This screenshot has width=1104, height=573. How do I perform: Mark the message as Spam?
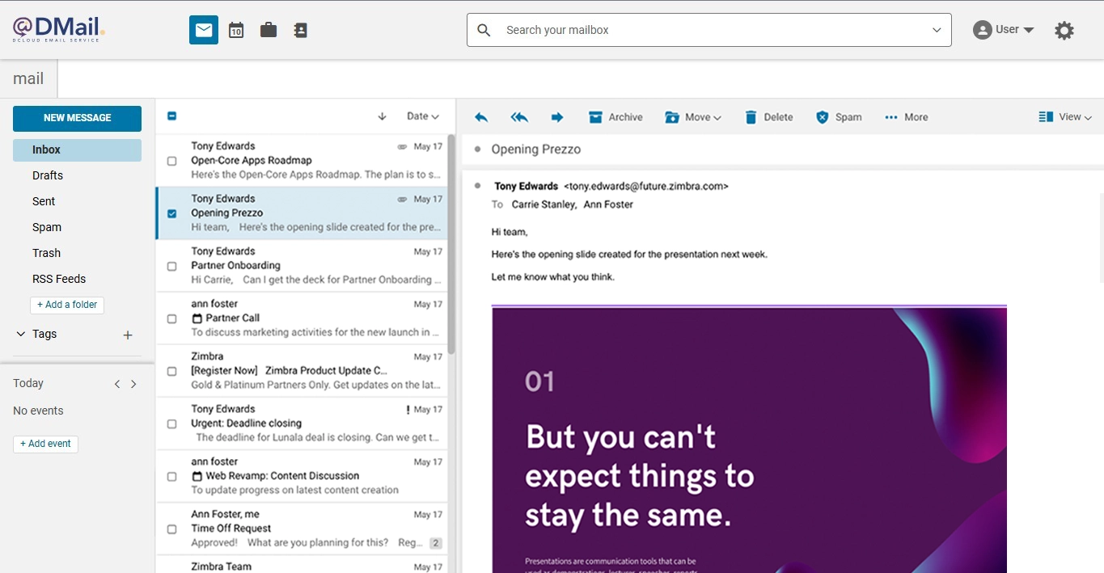(x=838, y=116)
